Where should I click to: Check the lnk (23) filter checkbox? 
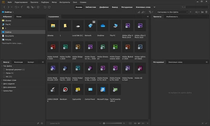[4, 76]
